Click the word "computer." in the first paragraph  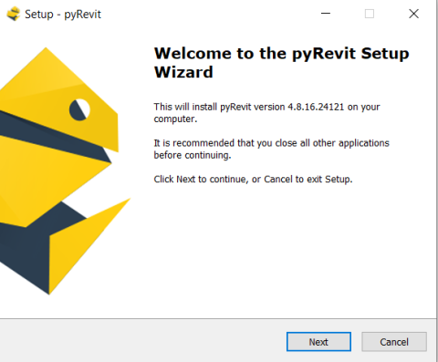pos(175,119)
